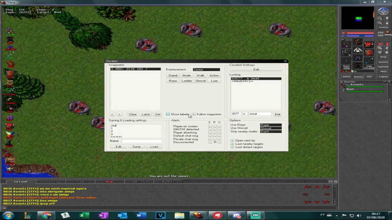Image resolution: width=392 pixels, height=220 pixels.
Task: Click the red health bar
Action: (x=360, y=33)
